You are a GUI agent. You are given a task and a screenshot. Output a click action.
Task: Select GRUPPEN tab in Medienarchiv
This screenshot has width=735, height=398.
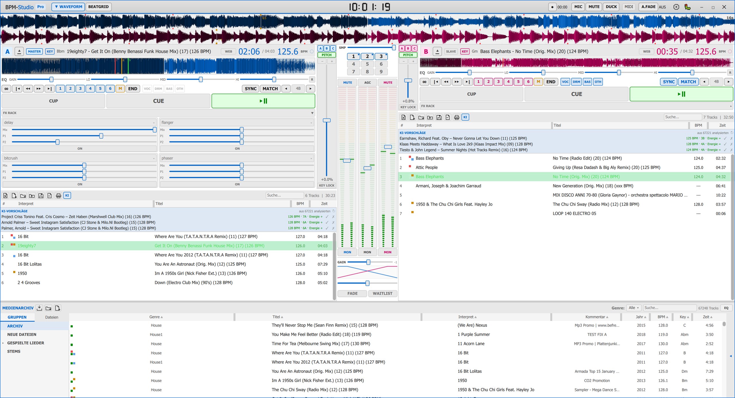pyautogui.click(x=17, y=317)
